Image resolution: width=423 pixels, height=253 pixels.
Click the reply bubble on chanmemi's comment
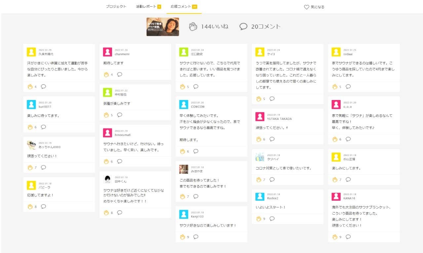120,75
